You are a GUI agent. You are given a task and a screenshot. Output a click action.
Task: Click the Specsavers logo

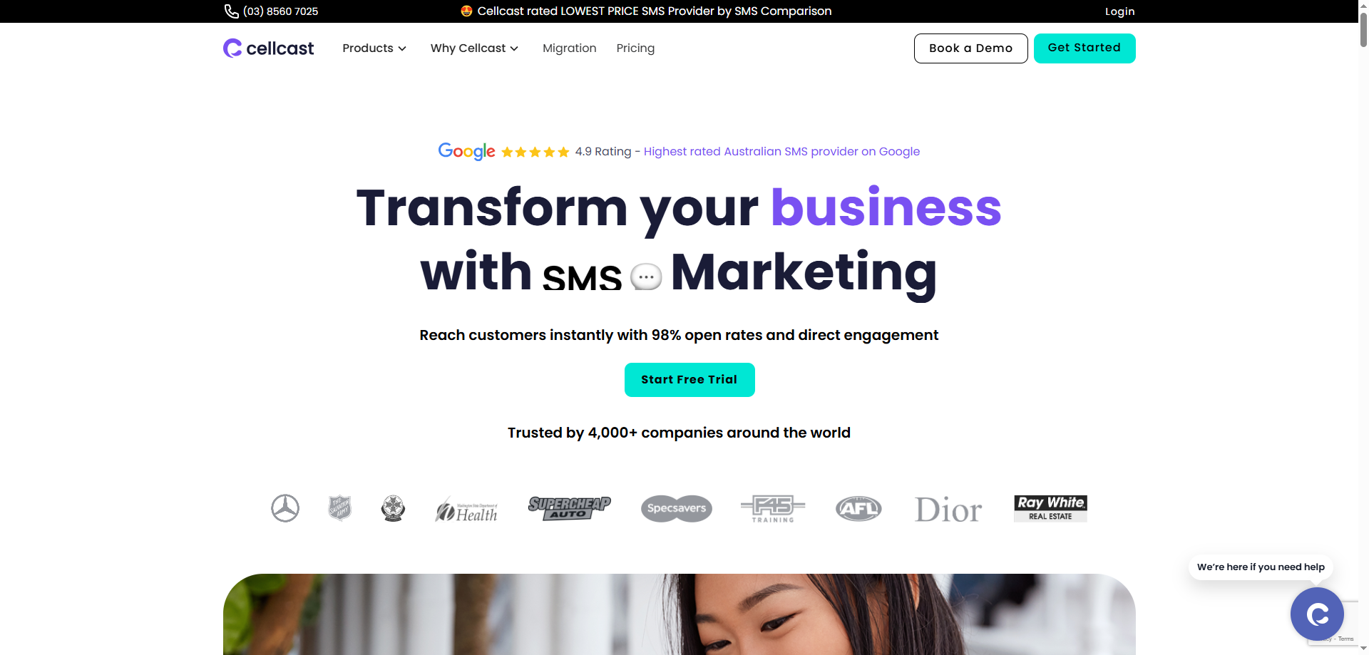pos(677,508)
